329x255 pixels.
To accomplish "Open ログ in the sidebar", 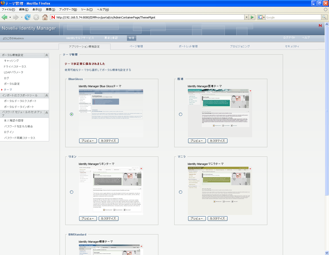I will pyautogui.click(x=6, y=78).
